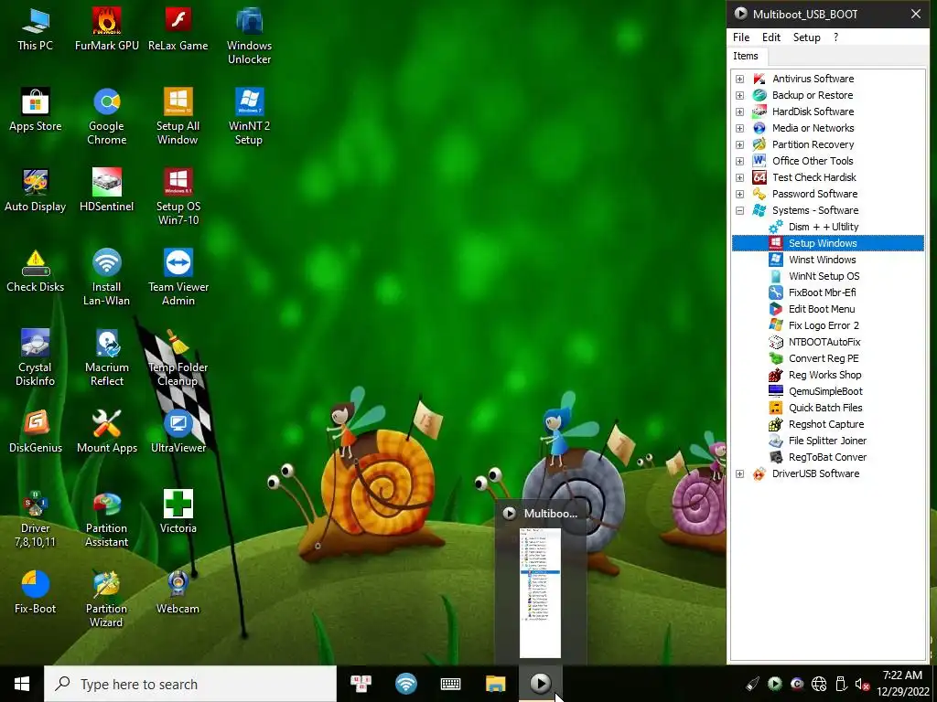The height and width of the screenshot is (702, 937).
Task: Select the Team Viewer Admin icon
Action: [178, 278]
